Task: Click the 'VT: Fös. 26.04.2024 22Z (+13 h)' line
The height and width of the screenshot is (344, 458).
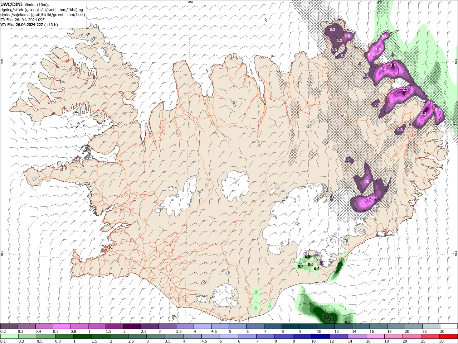Action: tap(29, 25)
